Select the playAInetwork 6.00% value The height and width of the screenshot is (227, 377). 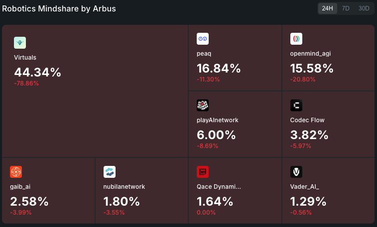point(216,135)
